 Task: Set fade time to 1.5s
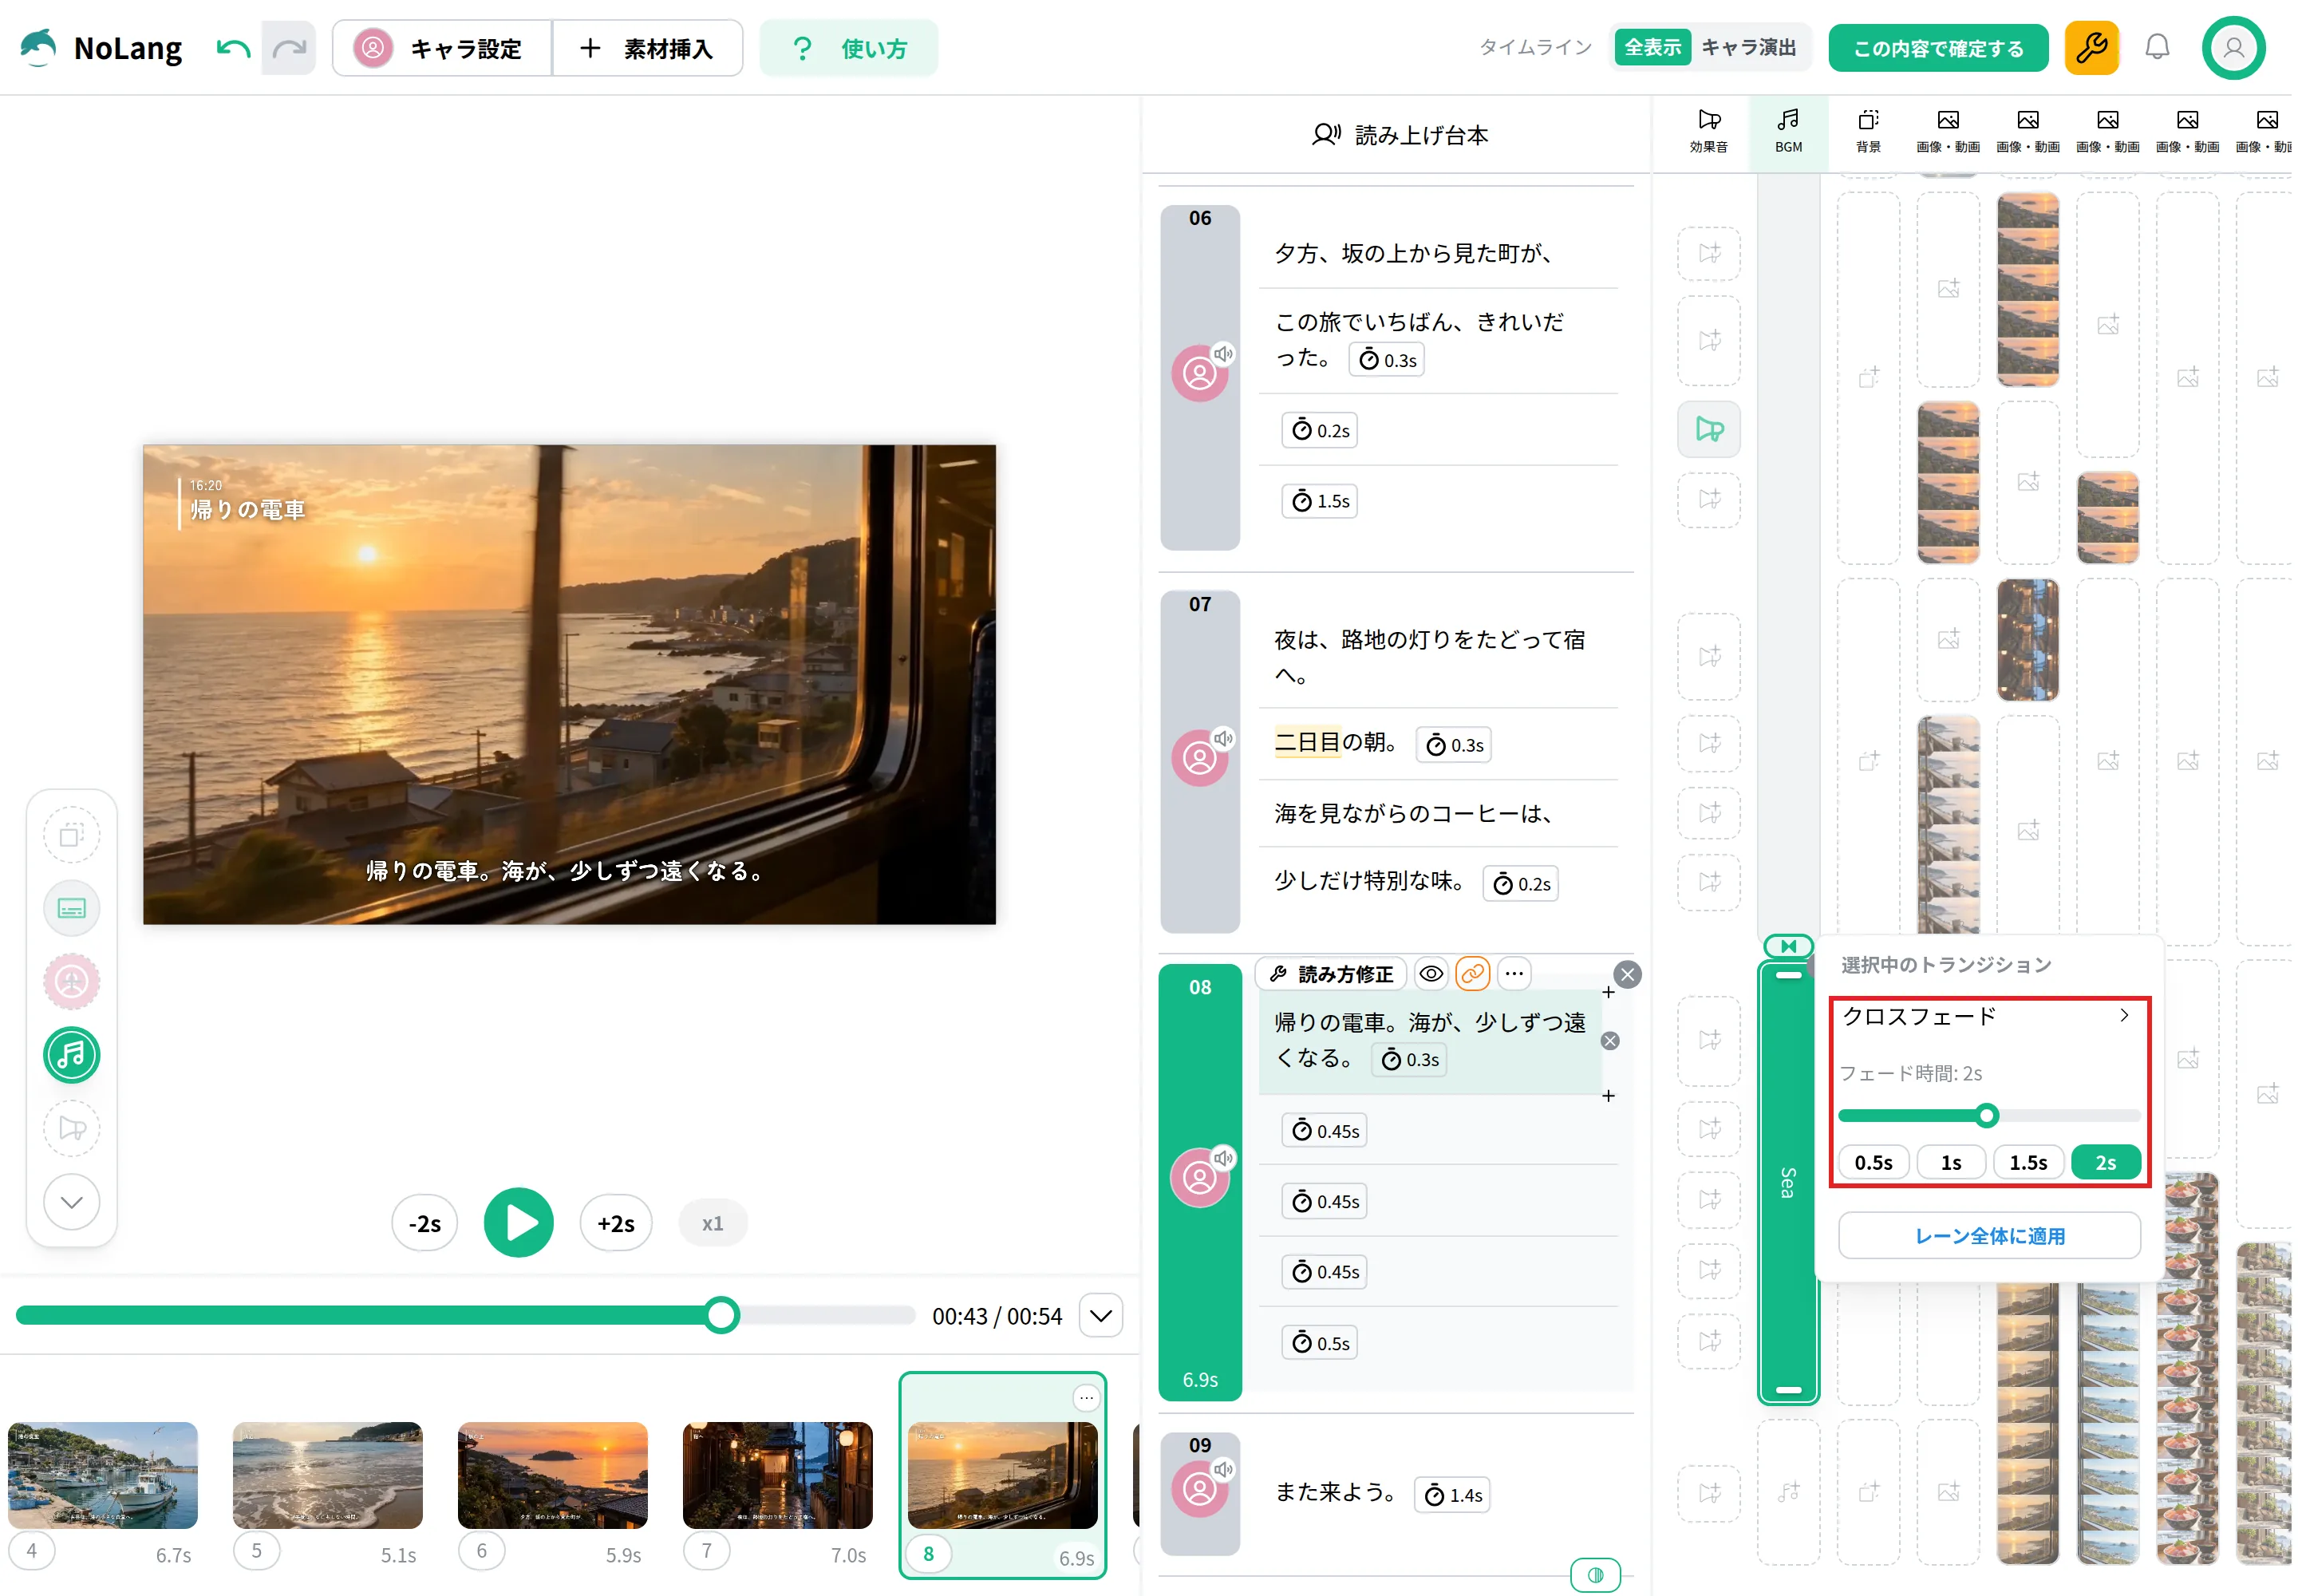pyautogui.click(x=2028, y=1162)
